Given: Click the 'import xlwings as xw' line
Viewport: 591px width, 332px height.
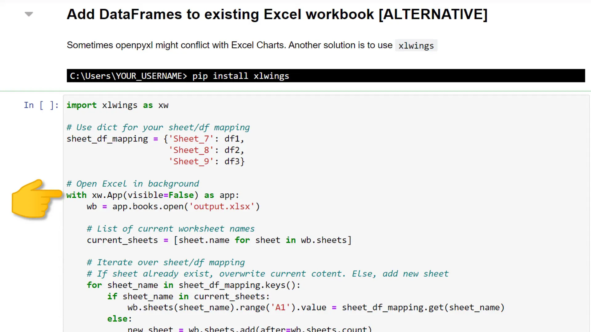Looking at the screenshot, I should [x=117, y=105].
